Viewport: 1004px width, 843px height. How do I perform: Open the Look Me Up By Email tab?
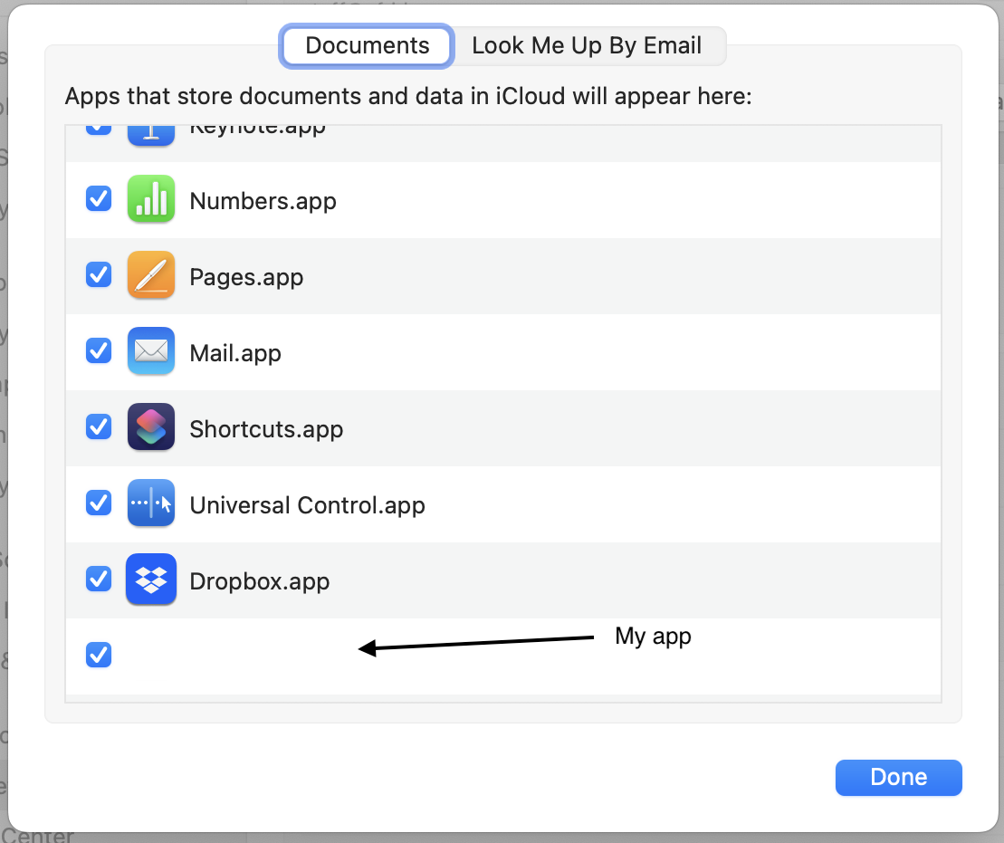[x=587, y=45]
